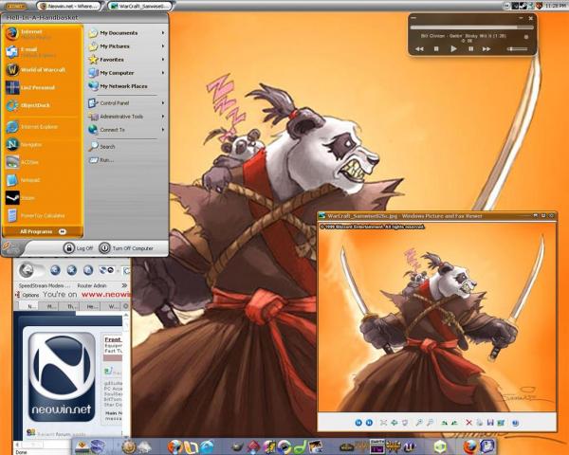Open Picture Viewer help button
This screenshot has width=569, height=455.
pos(515,423)
